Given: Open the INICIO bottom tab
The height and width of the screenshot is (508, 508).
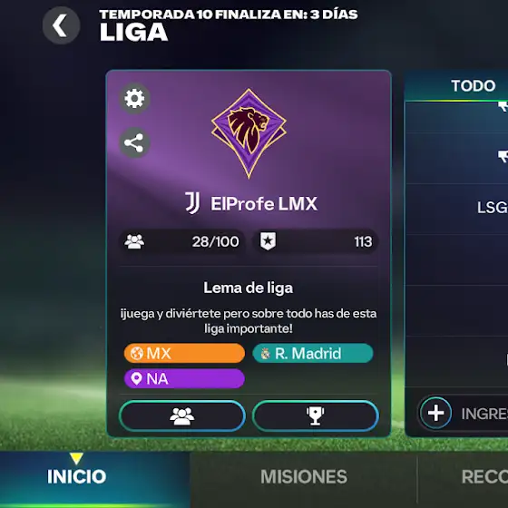Looking at the screenshot, I should (x=77, y=476).
